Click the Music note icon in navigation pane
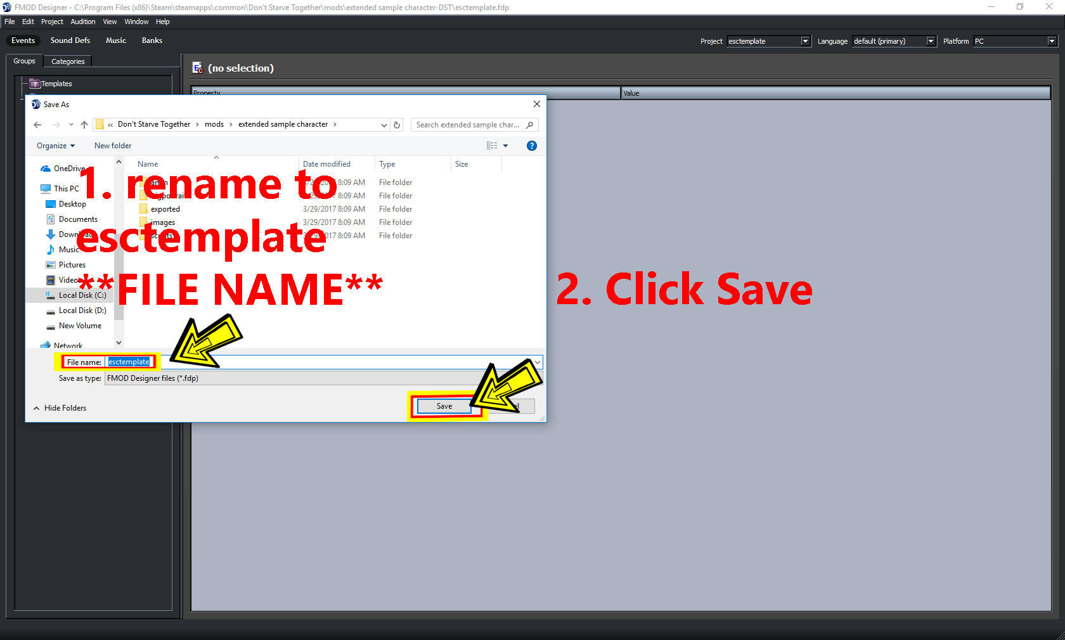This screenshot has width=1065, height=640. coord(51,250)
